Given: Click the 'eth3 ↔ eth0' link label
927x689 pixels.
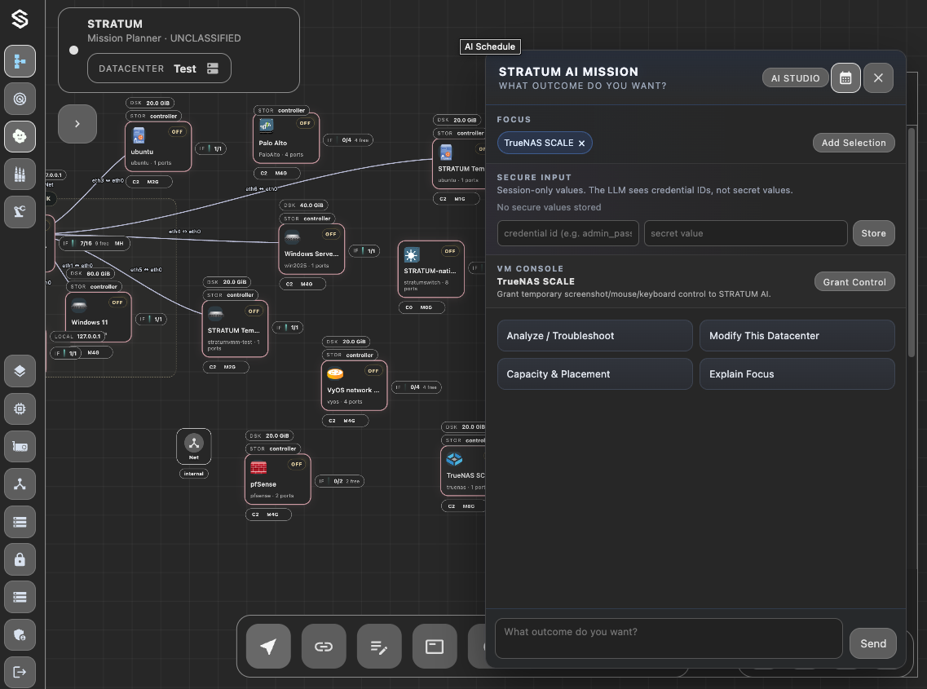Looking at the screenshot, I should pyautogui.click(x=108, y=180).
